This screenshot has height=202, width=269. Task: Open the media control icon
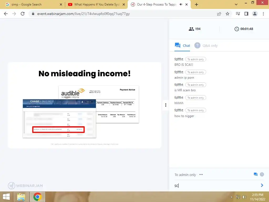pyautogui.click(x=238, y=14)
